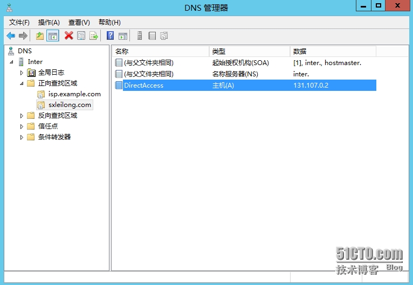
Task: Click the 条件转发器 folder icon
Action: (x=31, y=137)
